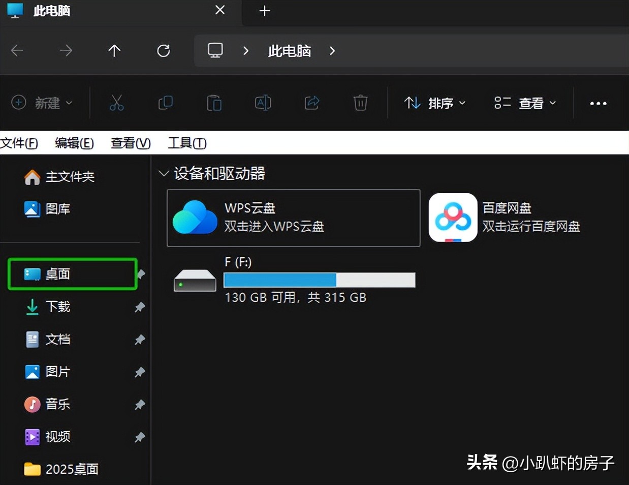The height and width of the screenshot is (485, 629).
Task: Open the 工具(T) menu
Action: pos(187,143)
